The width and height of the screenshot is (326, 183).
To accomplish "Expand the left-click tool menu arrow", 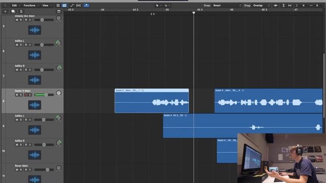I will coord(161,6).
